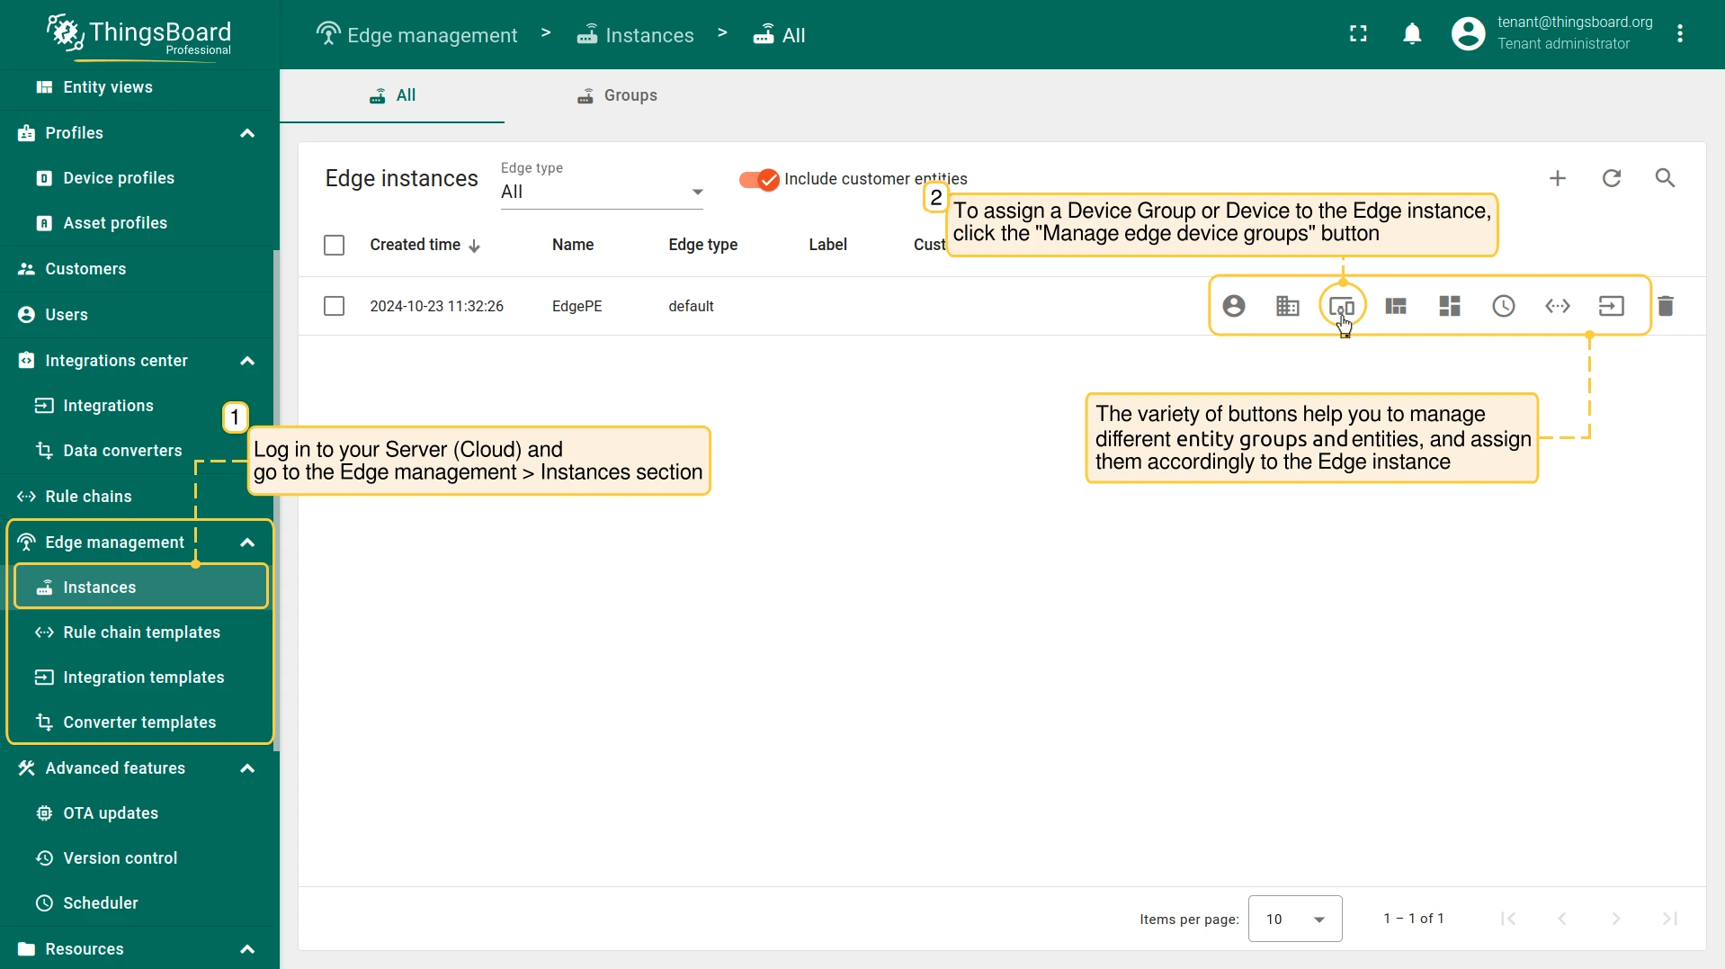1725x969 pixels.
Task: Open Manage edge scheduler events clock icon
Action: 1503,307
